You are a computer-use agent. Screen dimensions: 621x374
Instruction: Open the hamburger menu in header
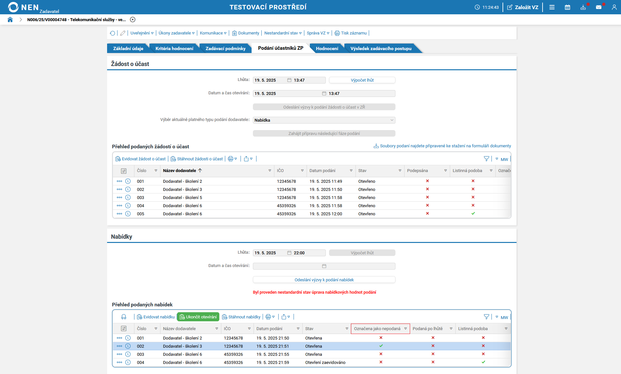point(552,7)
